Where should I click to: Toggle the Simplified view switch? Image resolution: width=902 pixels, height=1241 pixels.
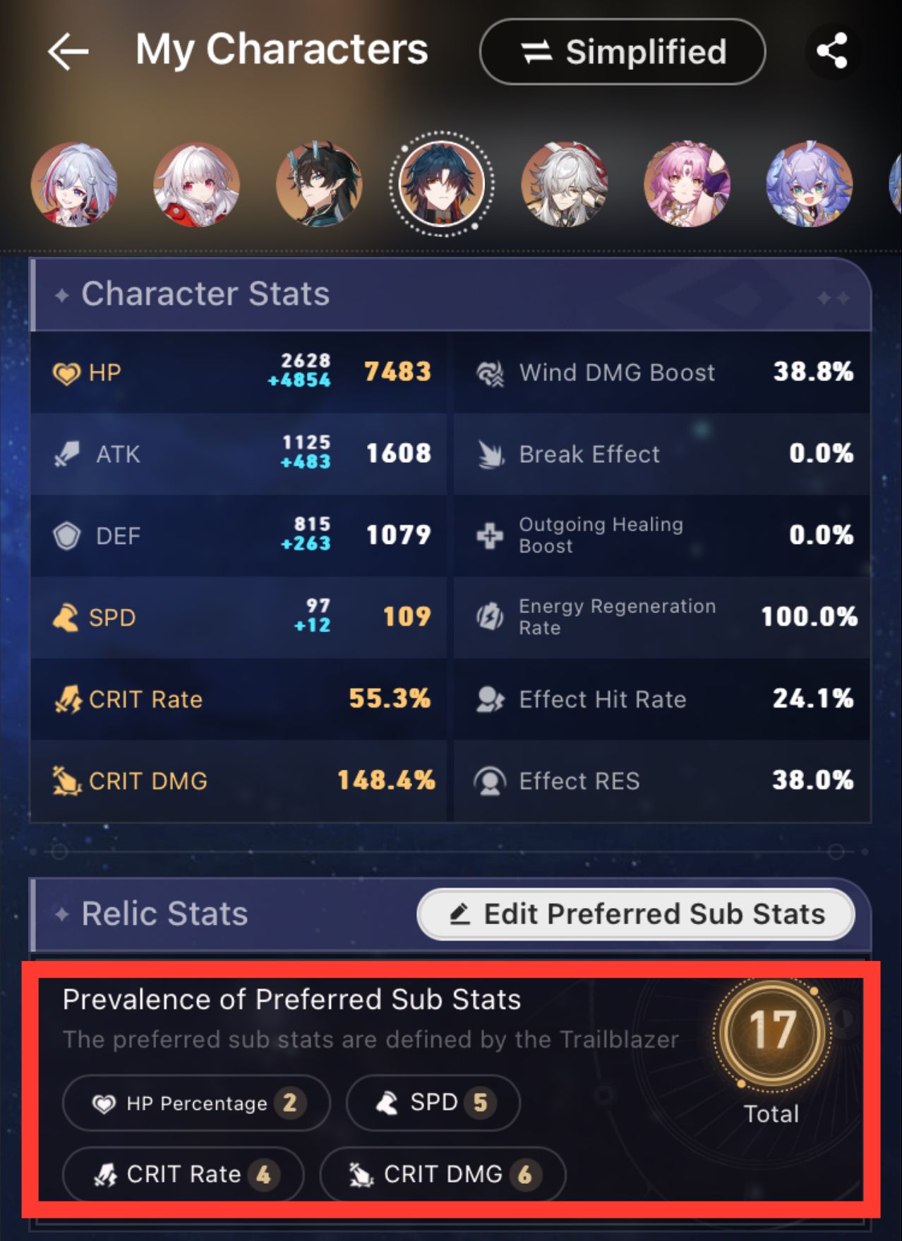[623, 52]
